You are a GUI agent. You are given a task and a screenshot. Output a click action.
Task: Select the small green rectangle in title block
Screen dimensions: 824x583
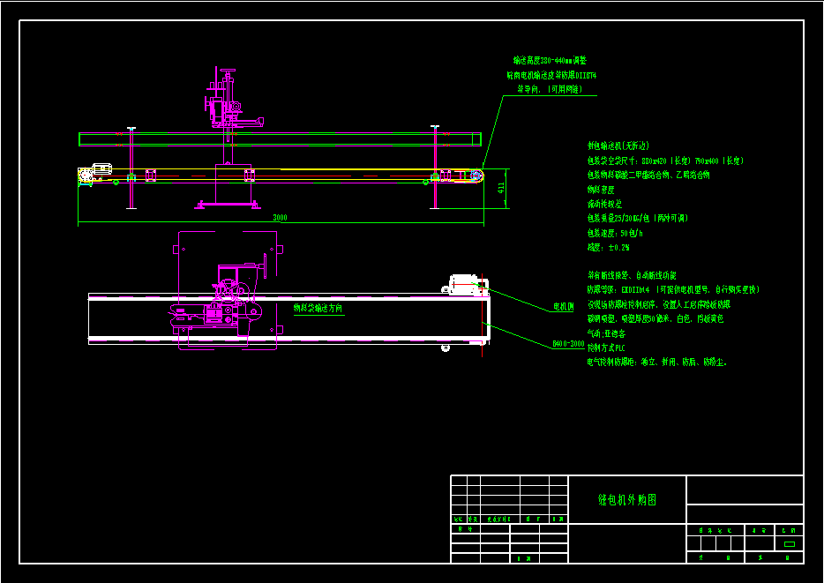(789, 543)
